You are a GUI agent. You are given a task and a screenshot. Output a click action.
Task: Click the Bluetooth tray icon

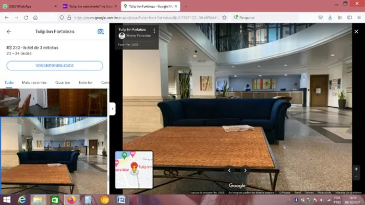(x=296, y=200)
